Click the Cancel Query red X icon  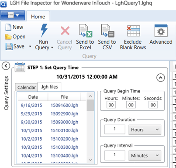point(65,31)
